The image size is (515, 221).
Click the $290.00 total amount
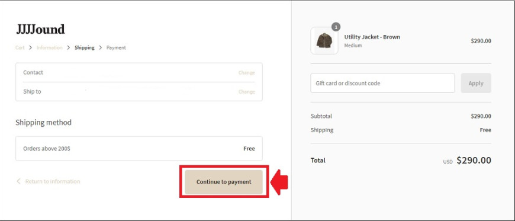coord(474,161)
